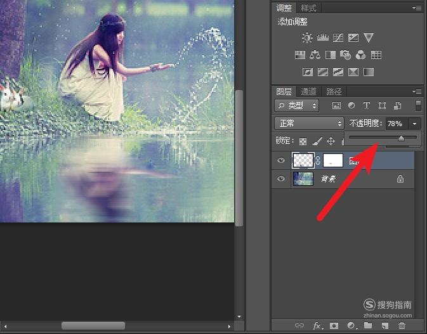Click the horizontal scroll left arrow
Image resolution: width=427 pixels, height=334 pixels.
tap(5, 326)
